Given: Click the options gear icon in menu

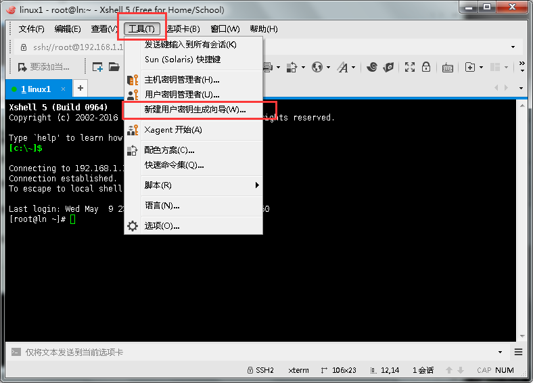Looking at the screenshot, I should (x=132, y=226).
